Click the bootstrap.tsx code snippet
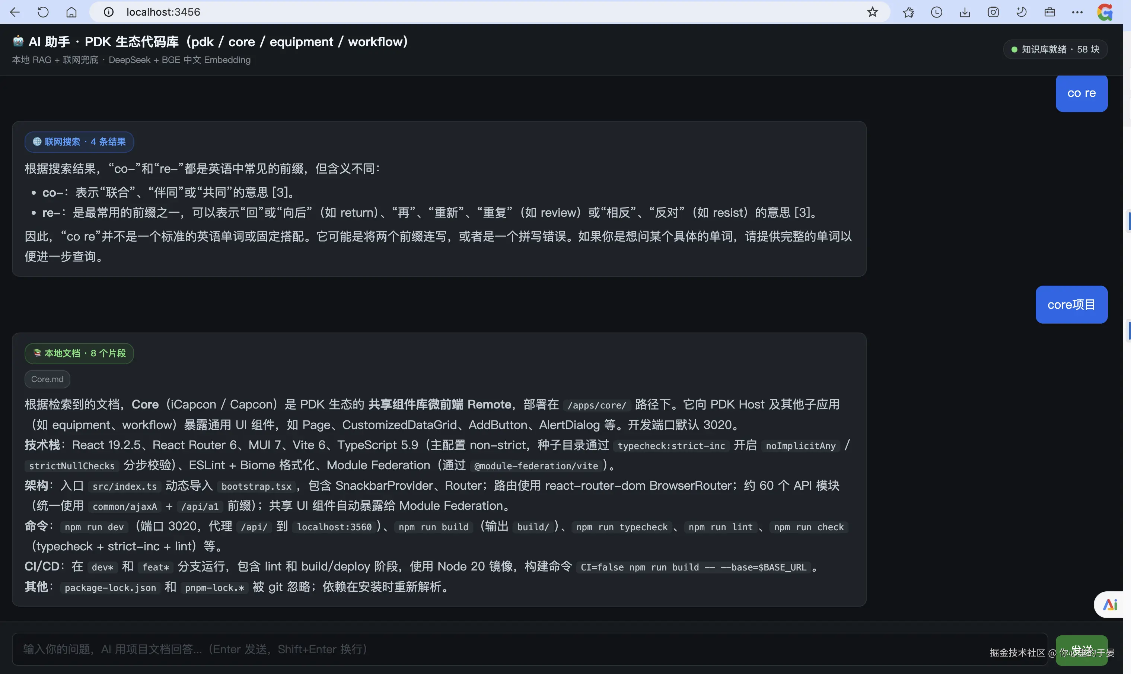 [257, 486]
